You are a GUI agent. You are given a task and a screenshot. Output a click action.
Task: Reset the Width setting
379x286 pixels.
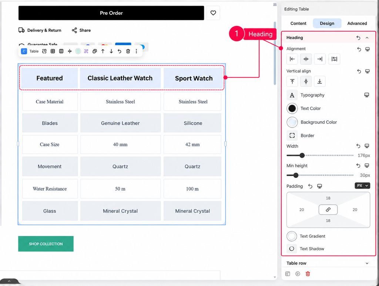[358, 146]
